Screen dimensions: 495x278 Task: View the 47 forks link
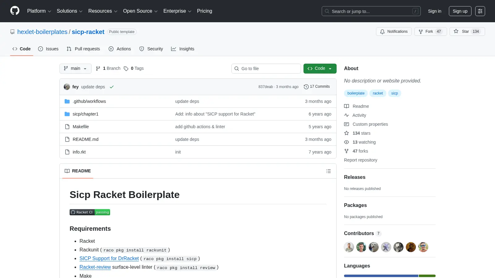(x=356, y=151)
